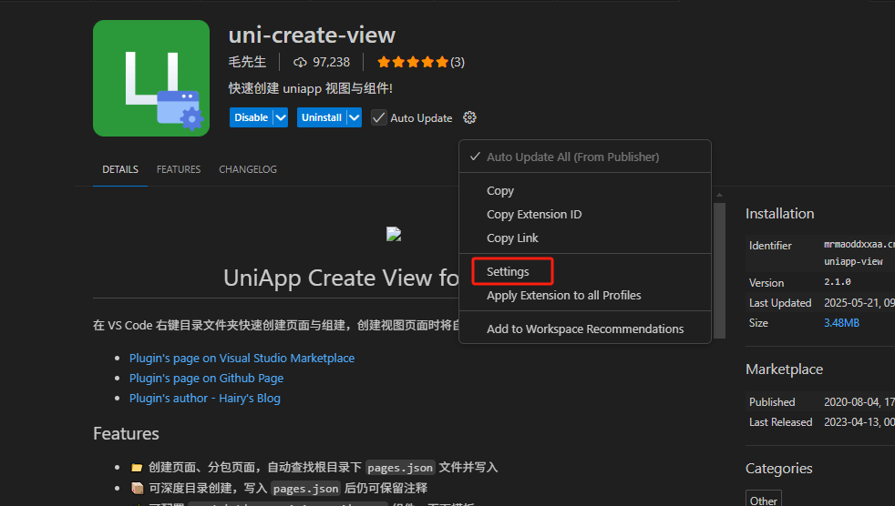Click the README vertical scrollbar thumb
Screen dimensions: 895x506
719,270
